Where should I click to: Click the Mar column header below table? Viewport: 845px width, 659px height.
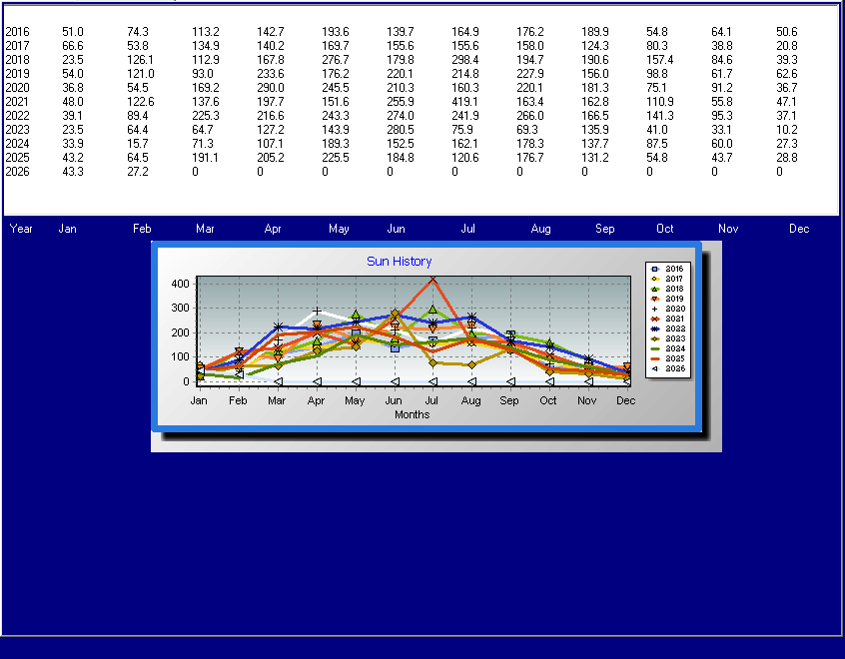point(205,229)
